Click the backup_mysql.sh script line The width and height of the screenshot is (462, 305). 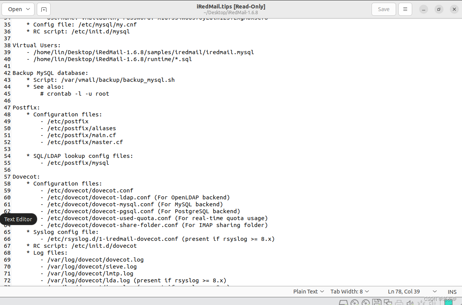pos(100,80)
